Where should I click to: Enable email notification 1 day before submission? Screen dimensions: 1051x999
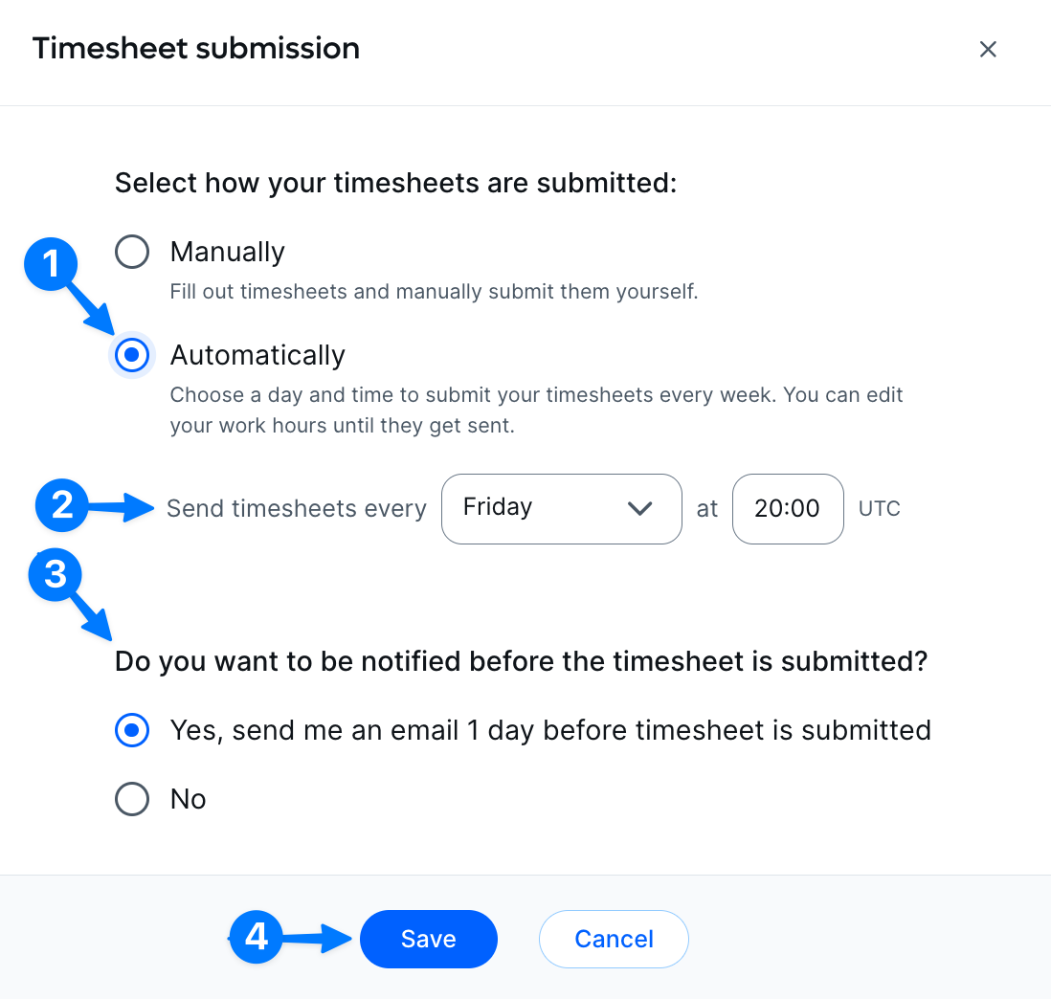(x=132, y=730)
